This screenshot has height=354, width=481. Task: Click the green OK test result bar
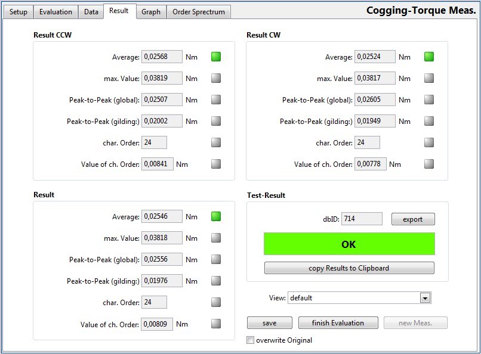(x=349, y=244)
